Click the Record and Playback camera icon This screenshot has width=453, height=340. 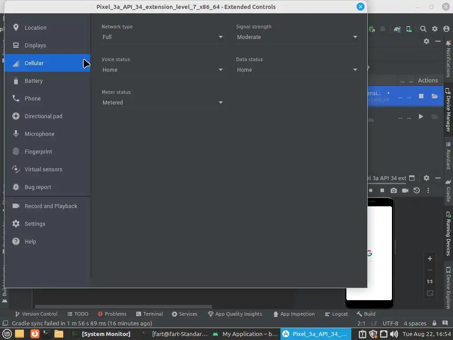[x=16, y=206]
